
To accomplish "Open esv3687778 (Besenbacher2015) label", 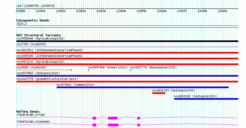I will pyautogui.click(x=153, y=67).
